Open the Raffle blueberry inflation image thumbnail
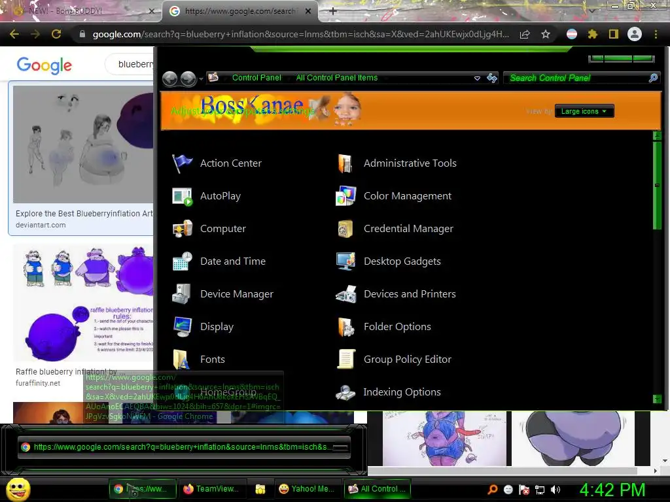This screenshot has height=502, width=670. click(x=83, y=303)
